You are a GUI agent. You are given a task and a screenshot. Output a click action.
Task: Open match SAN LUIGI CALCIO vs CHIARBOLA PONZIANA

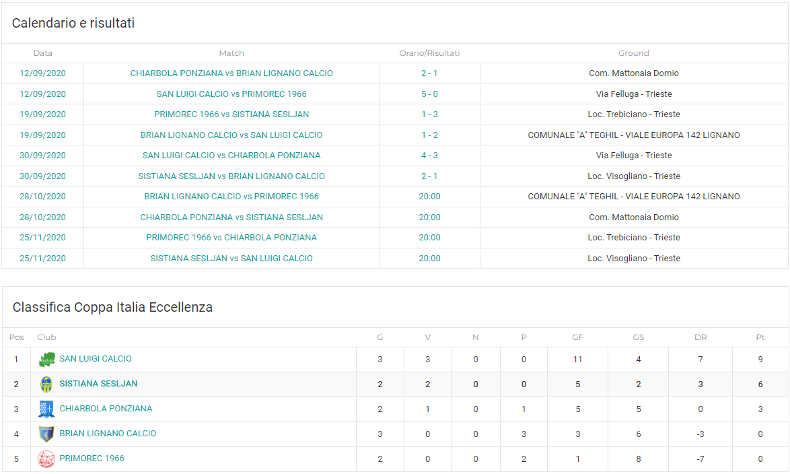coord(231,156)
